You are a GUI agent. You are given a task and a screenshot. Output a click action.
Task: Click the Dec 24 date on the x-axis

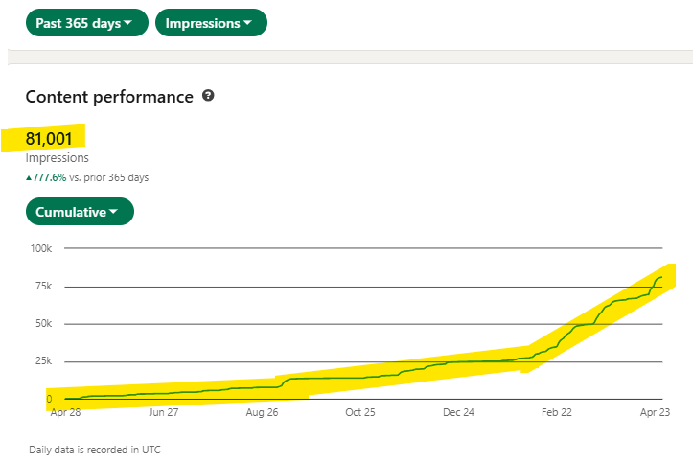tap(458, 413)
